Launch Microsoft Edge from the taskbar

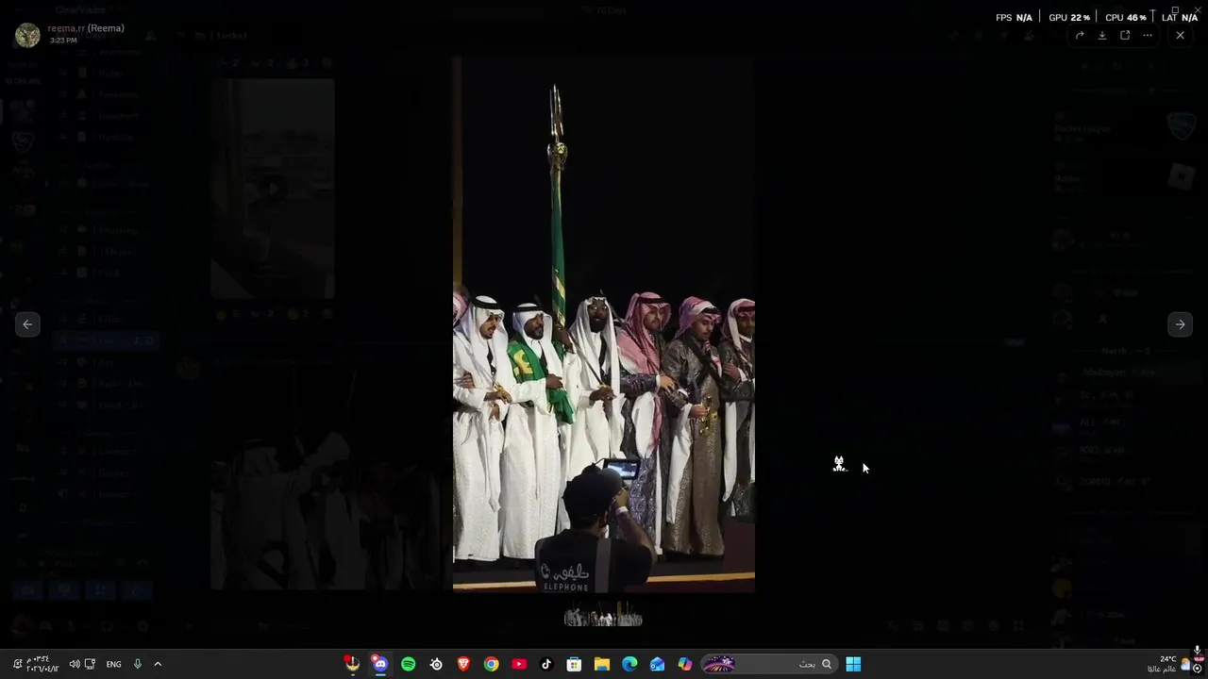[x=629, y=664]
